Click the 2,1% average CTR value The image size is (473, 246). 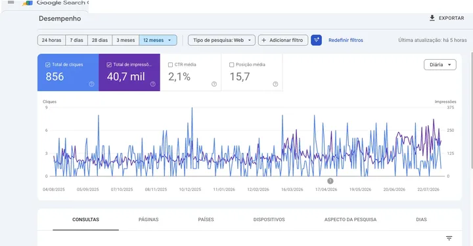[x=179, y=77]
